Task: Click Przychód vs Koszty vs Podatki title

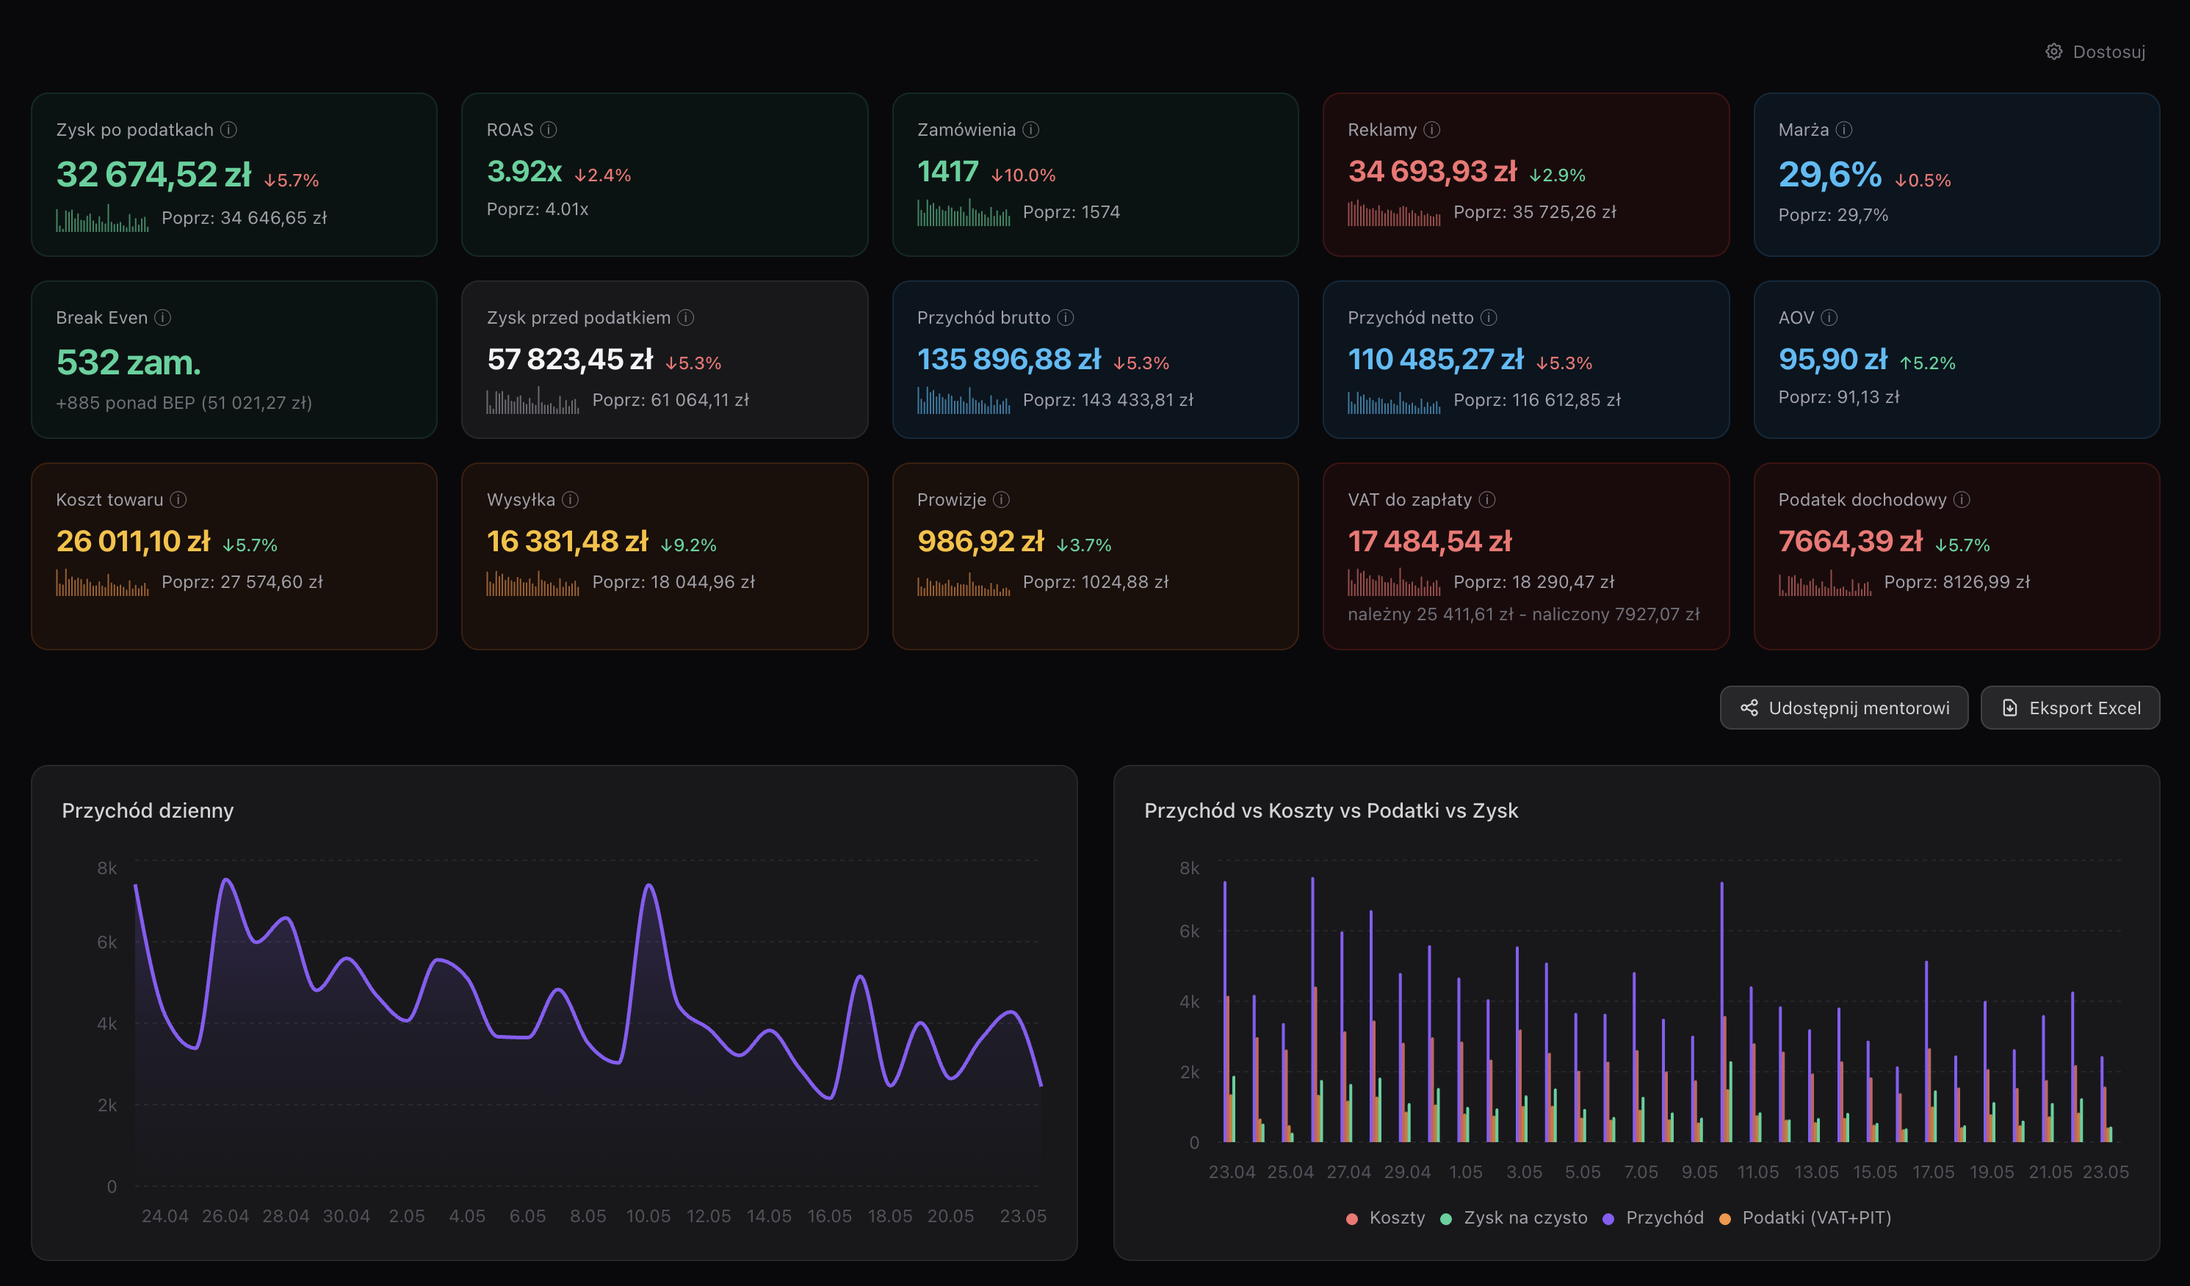Action: click(x=1331, y=810)
